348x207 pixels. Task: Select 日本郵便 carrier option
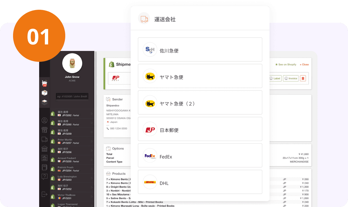coord(200,129)
